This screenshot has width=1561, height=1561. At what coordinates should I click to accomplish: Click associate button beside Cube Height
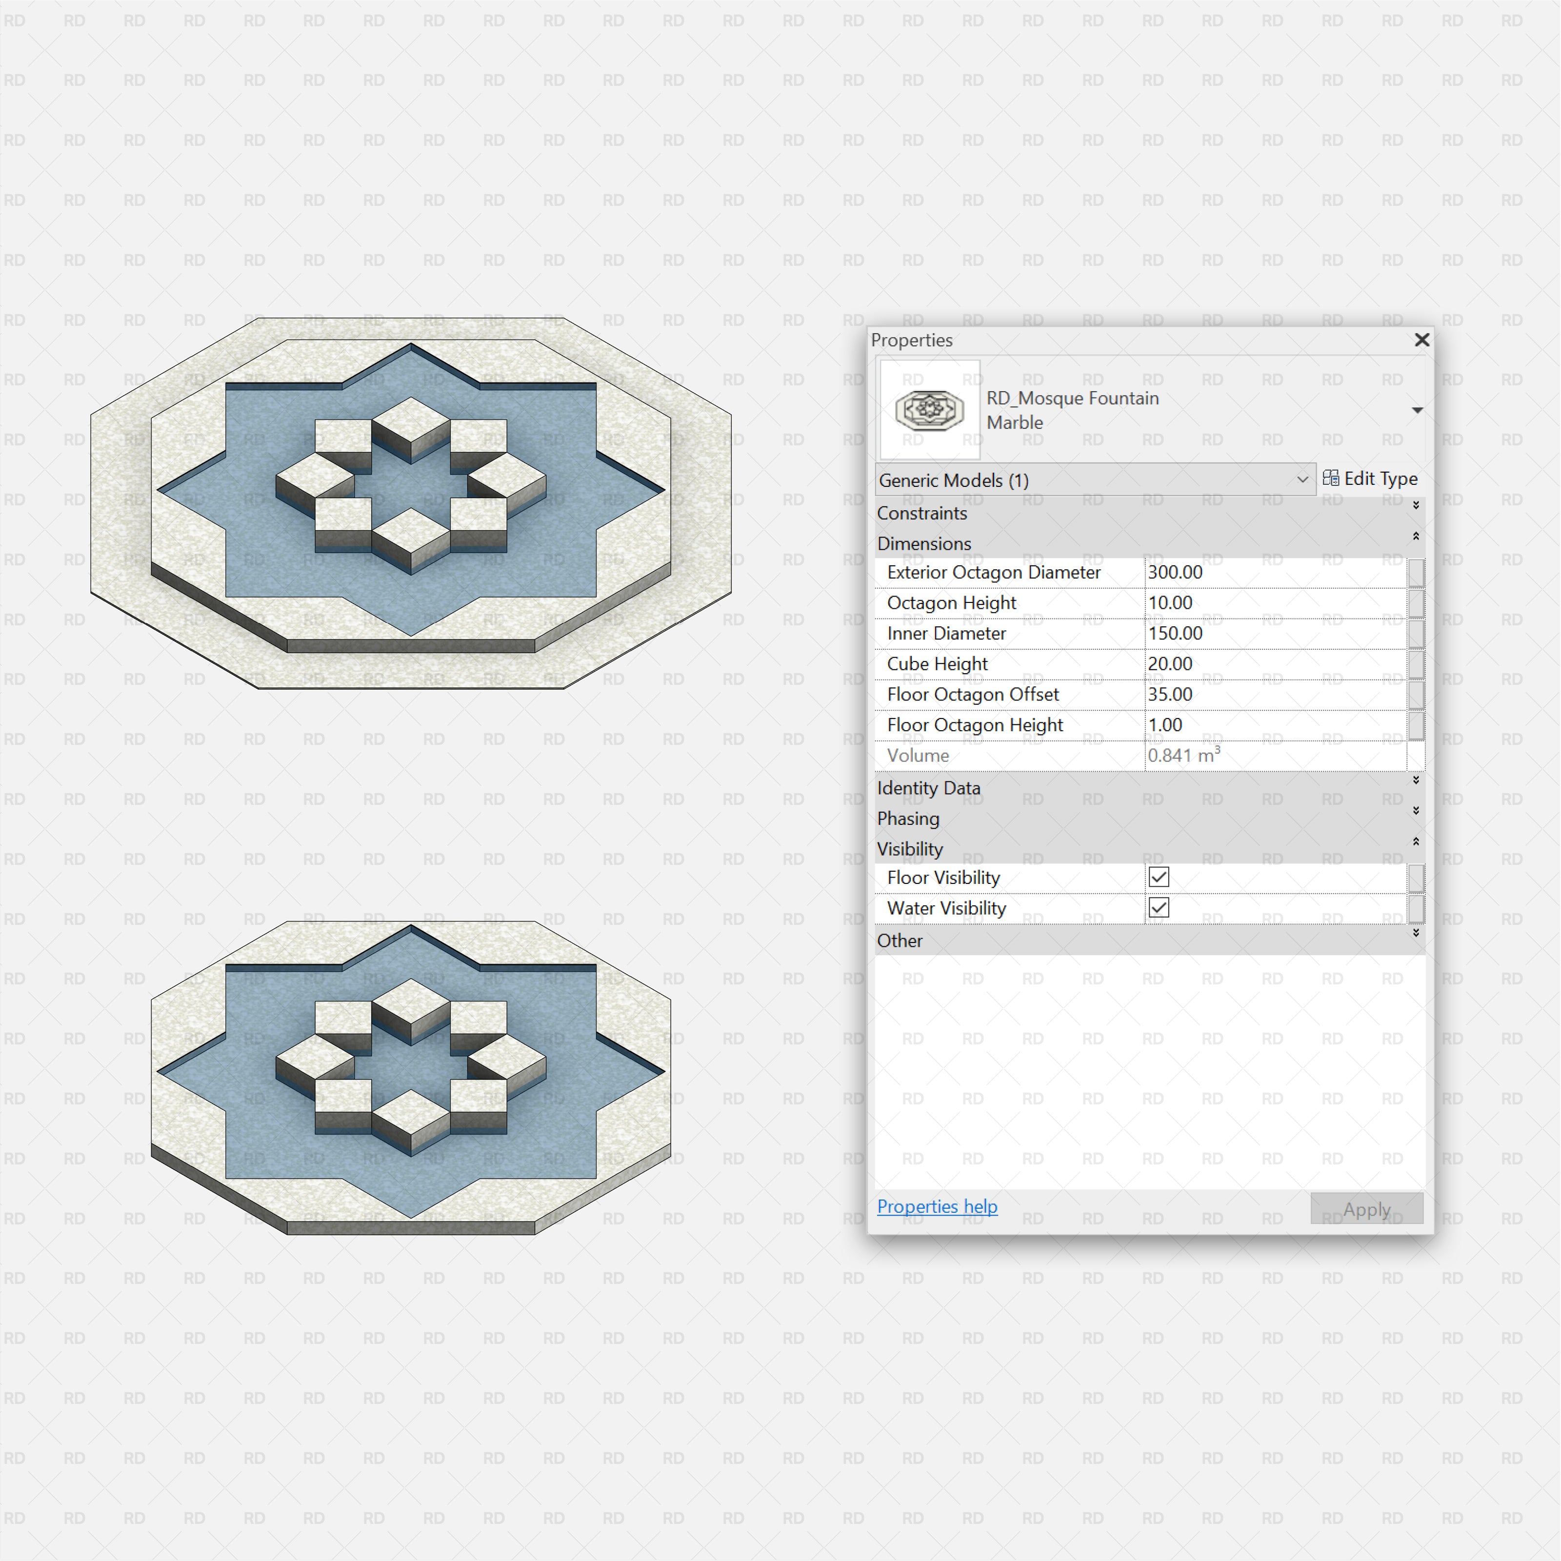pyautogui.click(x=1417, y=664)
